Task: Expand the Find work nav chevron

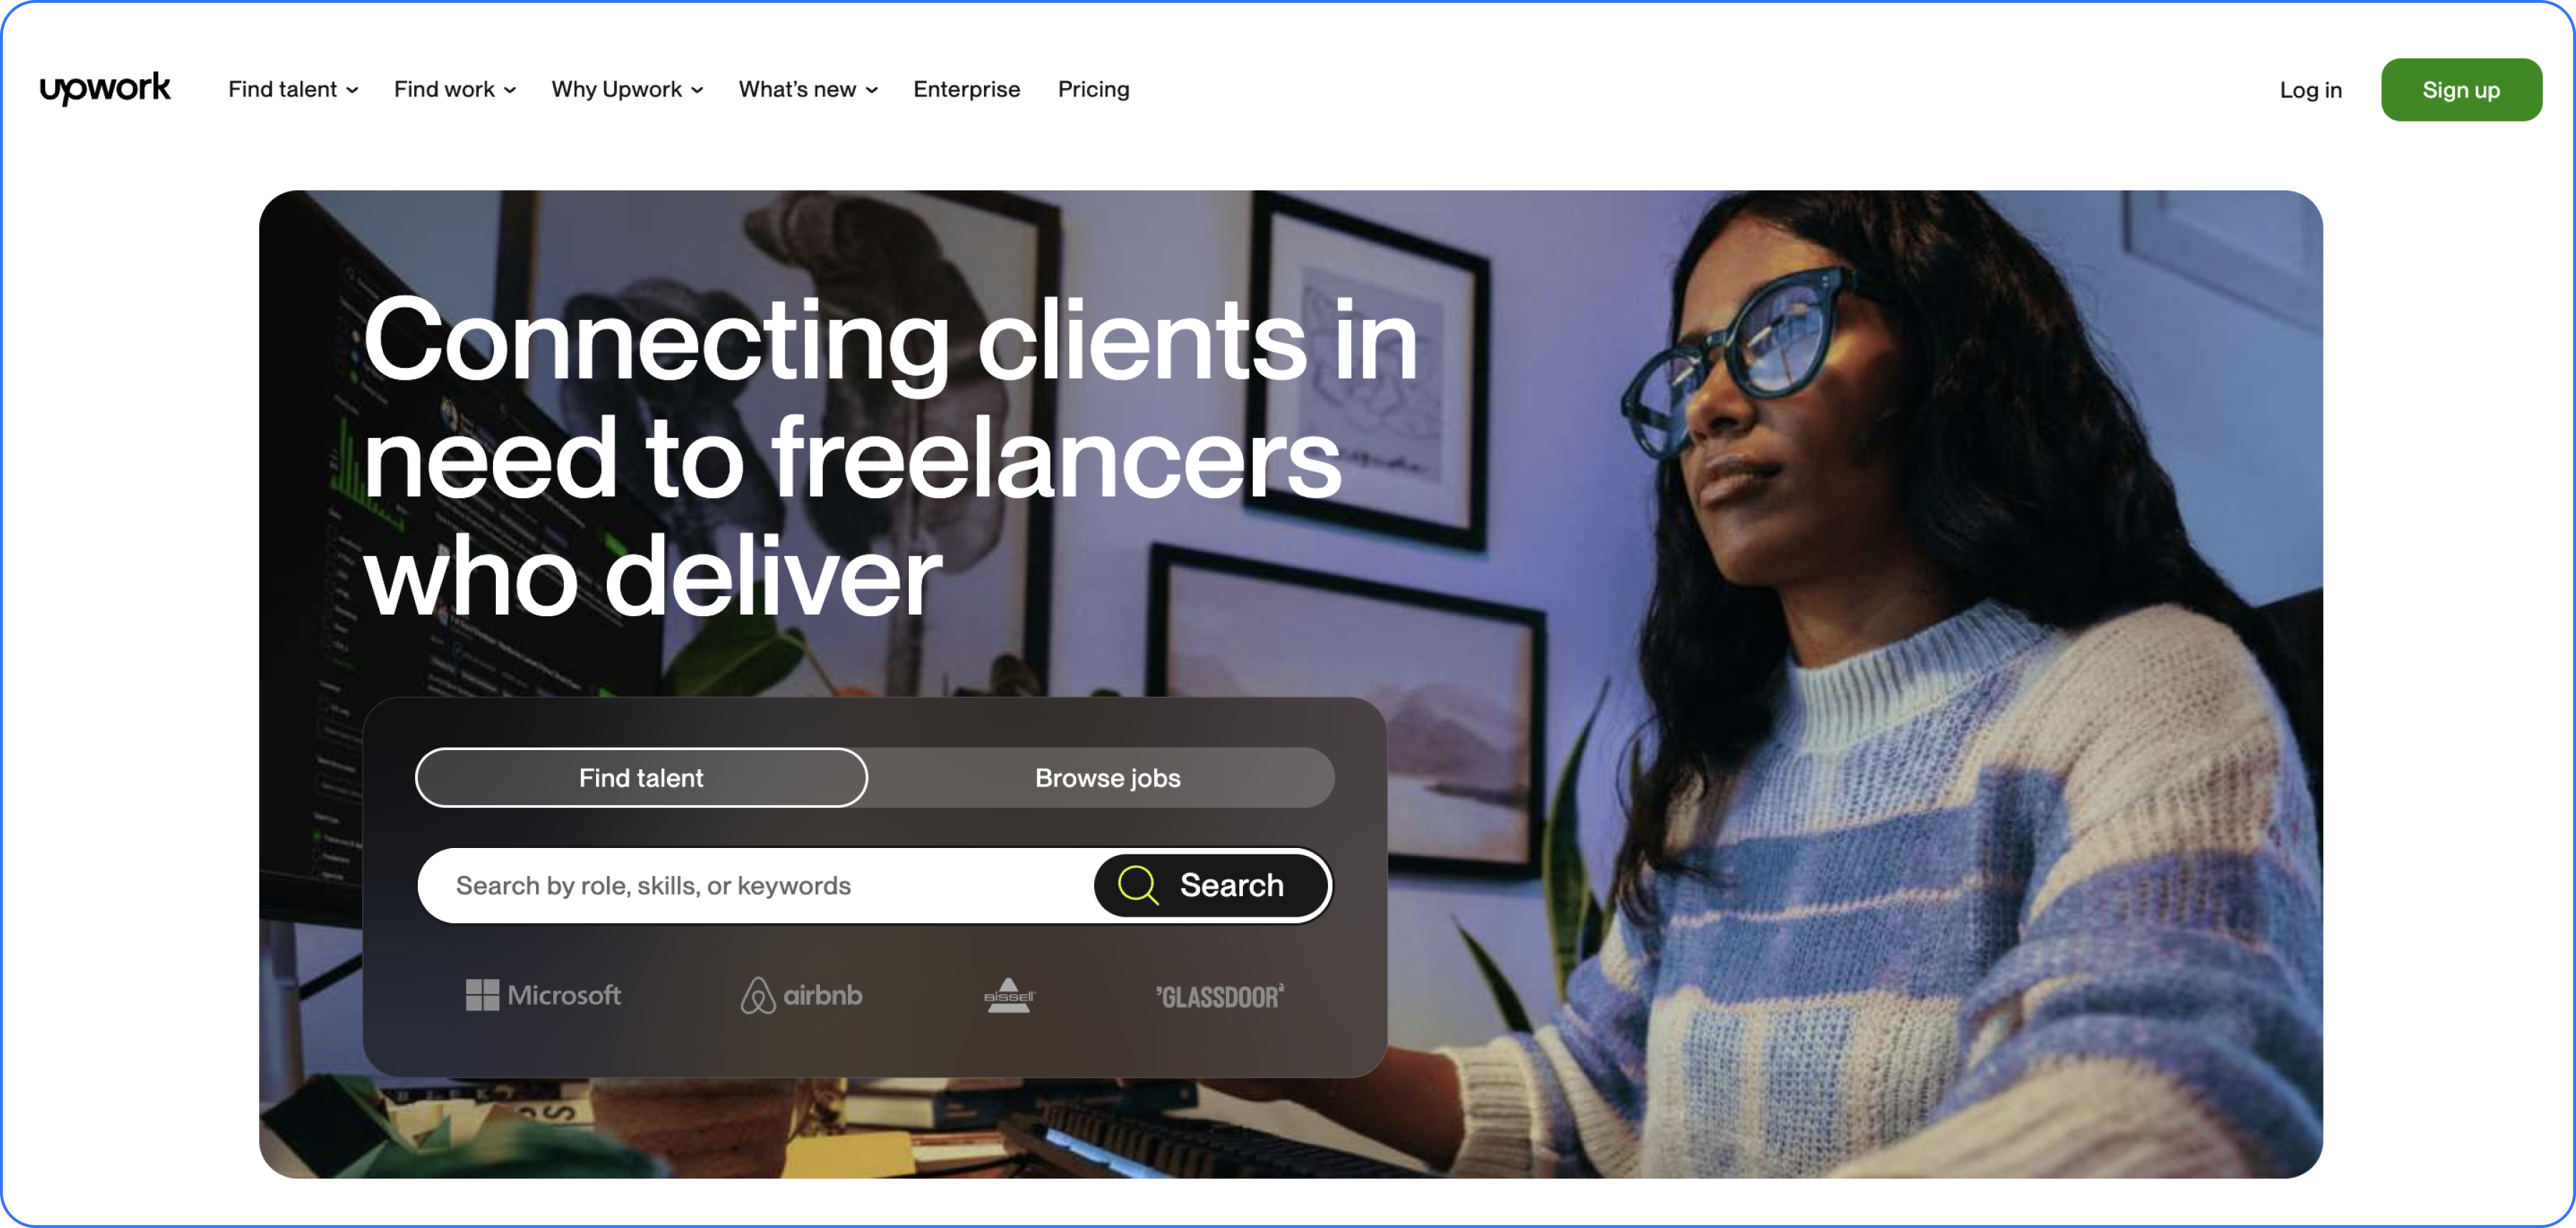Action: coord(510,90)
